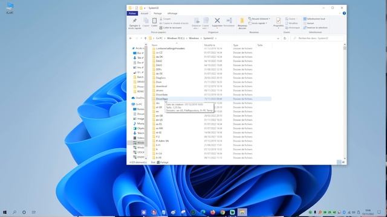Open Ce PC desktop shortcut
The width and height of the screenshot is (387, 217).
(x=10, y=8)
